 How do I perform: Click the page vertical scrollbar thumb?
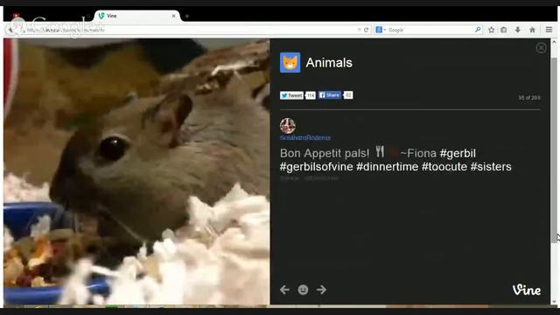(x=554, y=150)
